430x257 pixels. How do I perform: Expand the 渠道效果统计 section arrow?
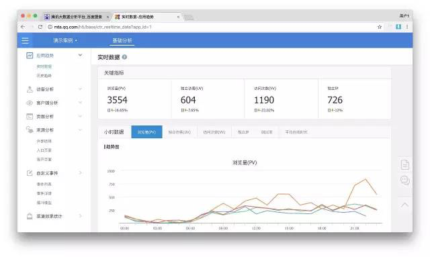tap(81, 216)
